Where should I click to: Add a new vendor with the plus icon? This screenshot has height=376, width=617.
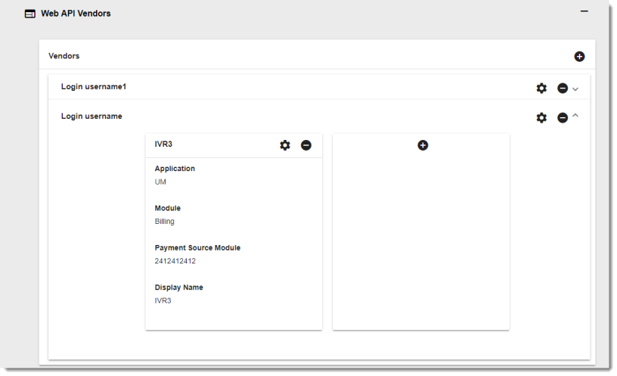pos(579,57)
